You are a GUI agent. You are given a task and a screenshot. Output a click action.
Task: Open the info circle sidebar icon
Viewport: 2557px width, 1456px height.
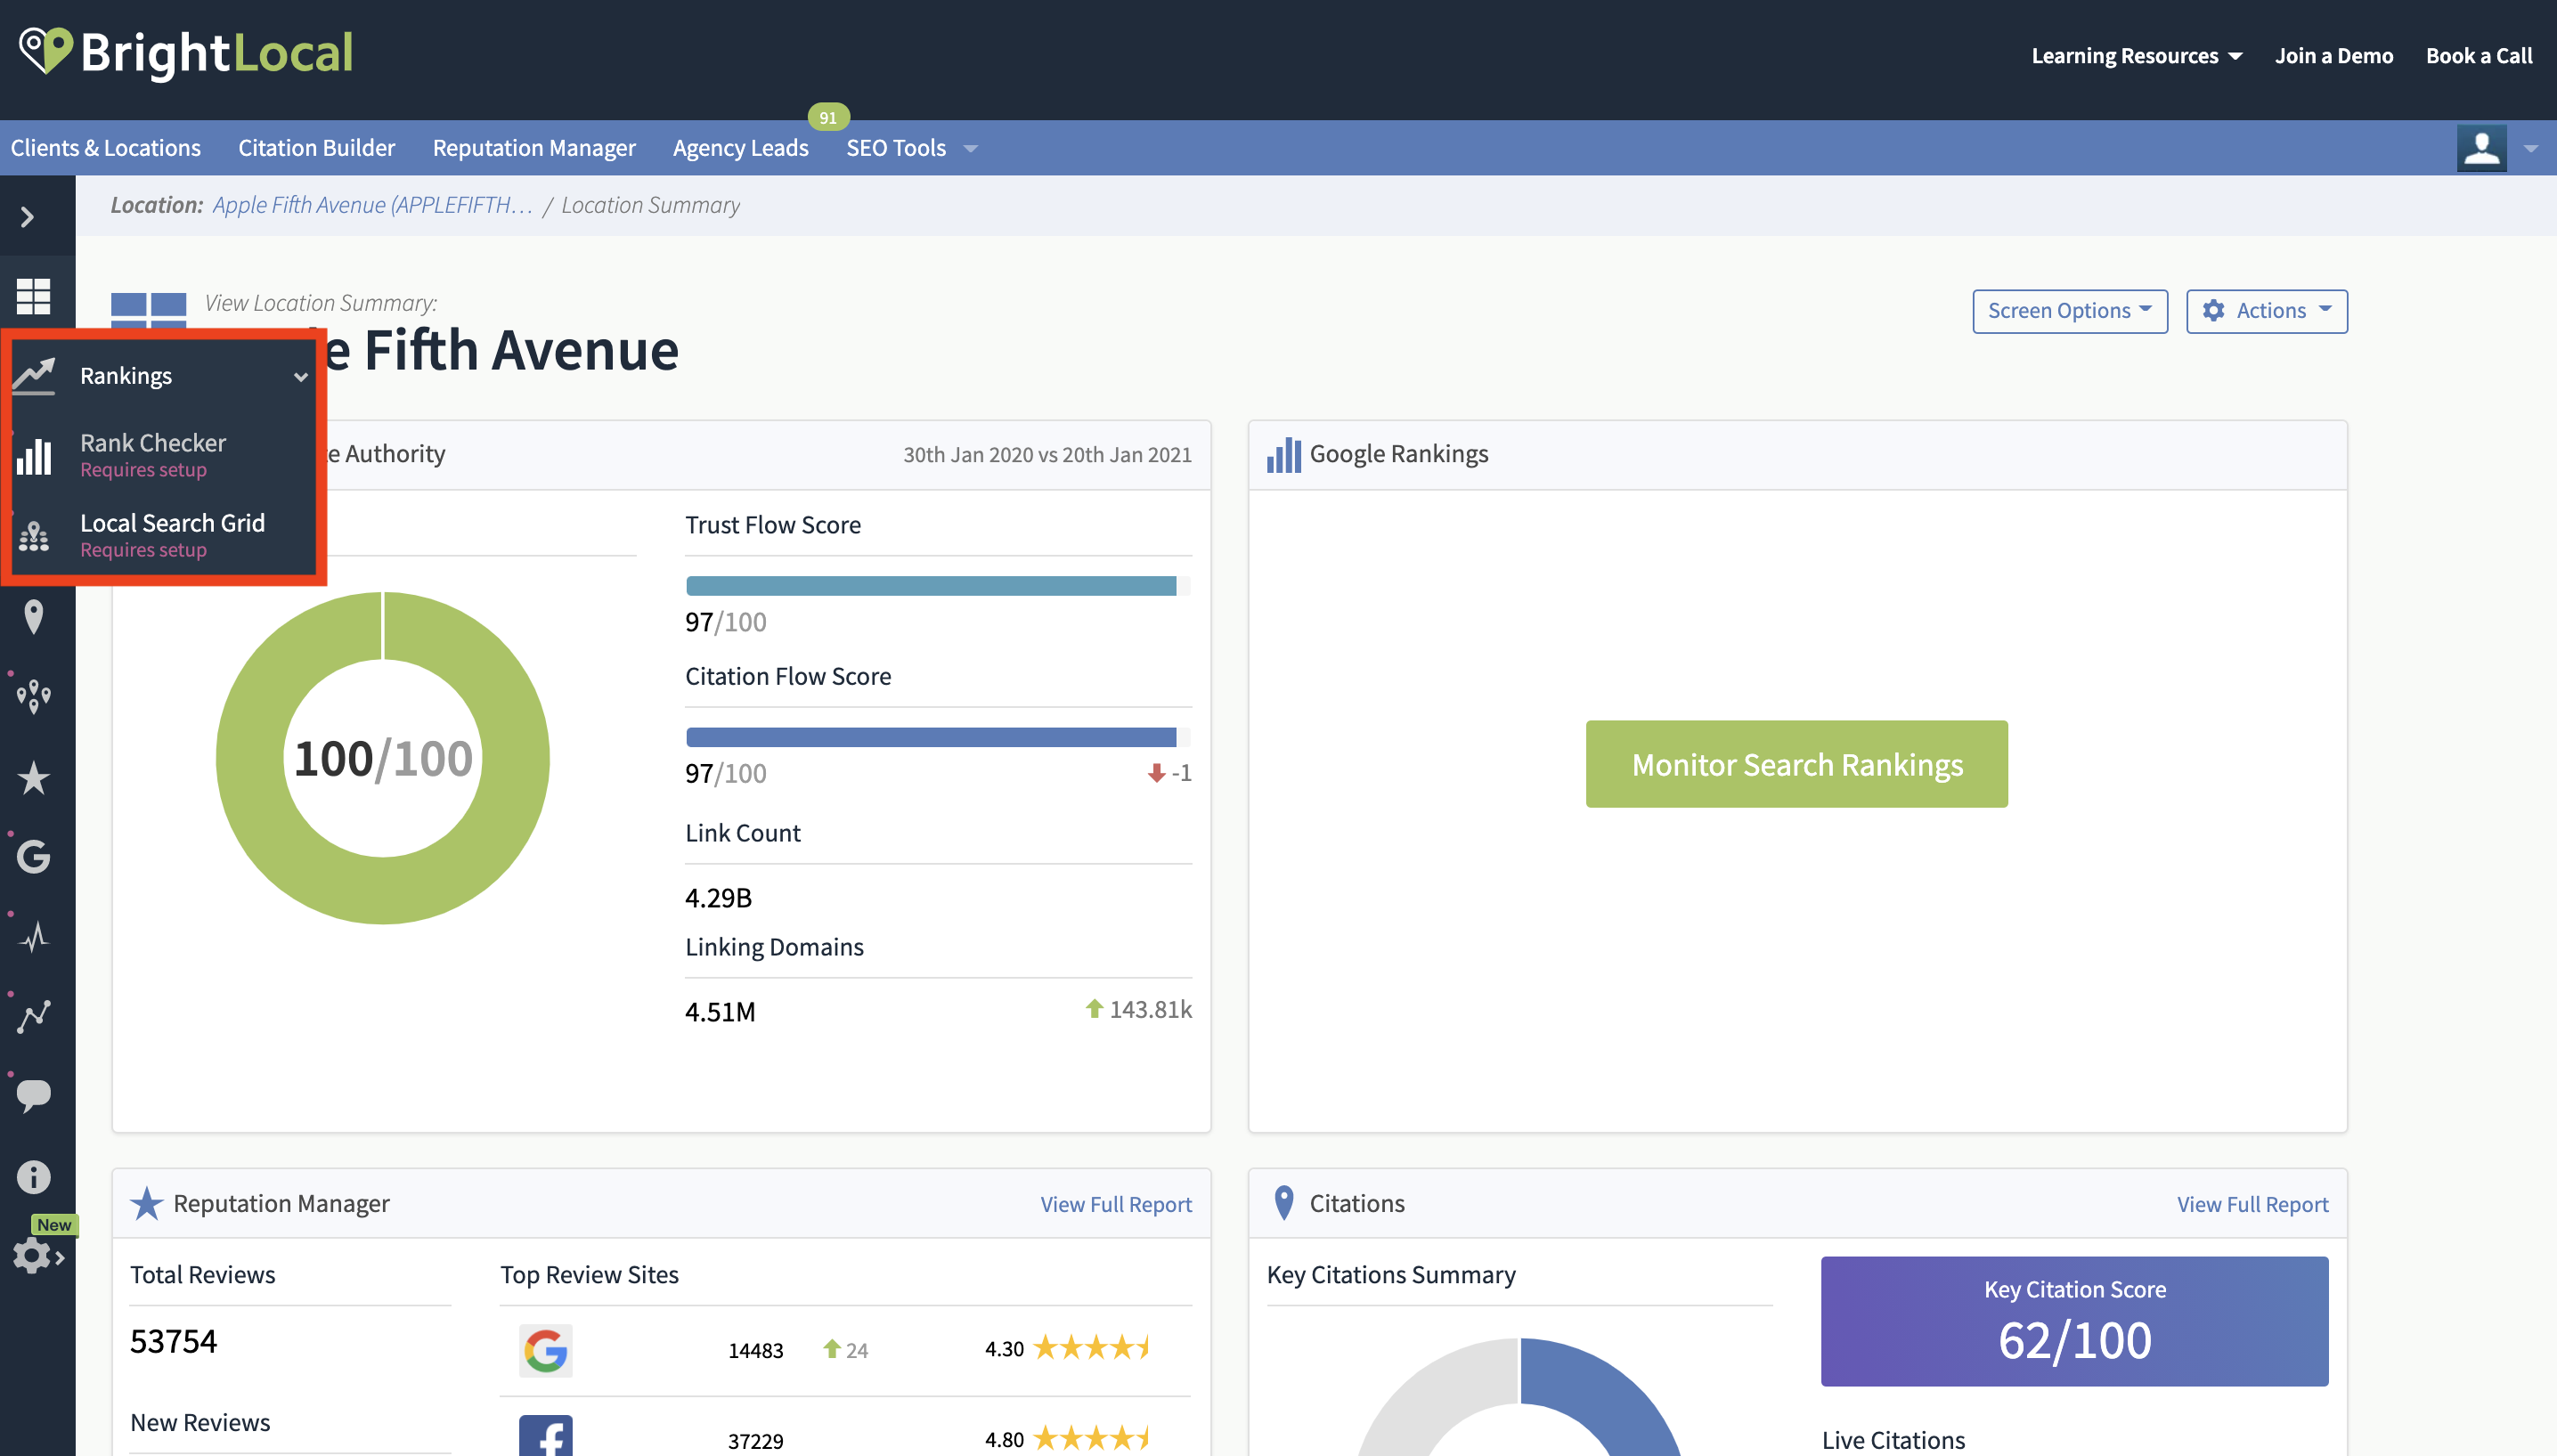pos(33,1177)
